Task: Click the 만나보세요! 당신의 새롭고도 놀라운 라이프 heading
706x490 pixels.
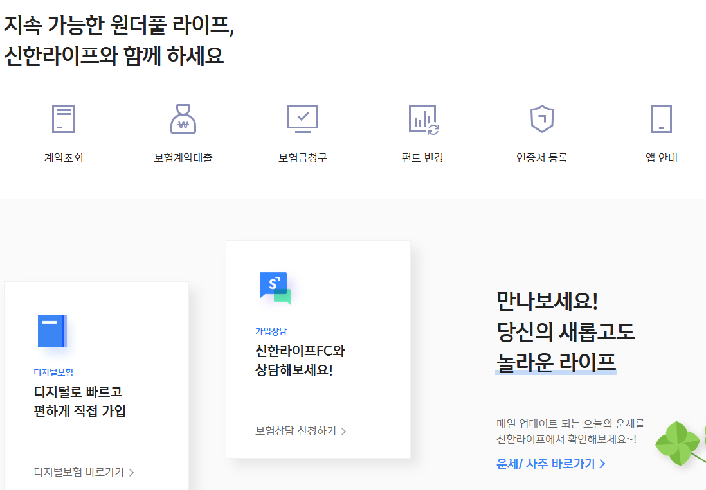Action: pyautogui.click(x=566, y=332)
